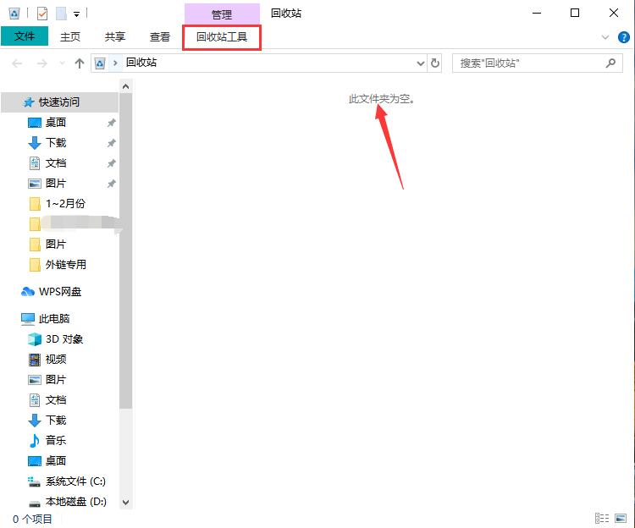Open the 1~2月份 folder
The width and height of the screenshot is (635, 528).
(x=65, y=204)
